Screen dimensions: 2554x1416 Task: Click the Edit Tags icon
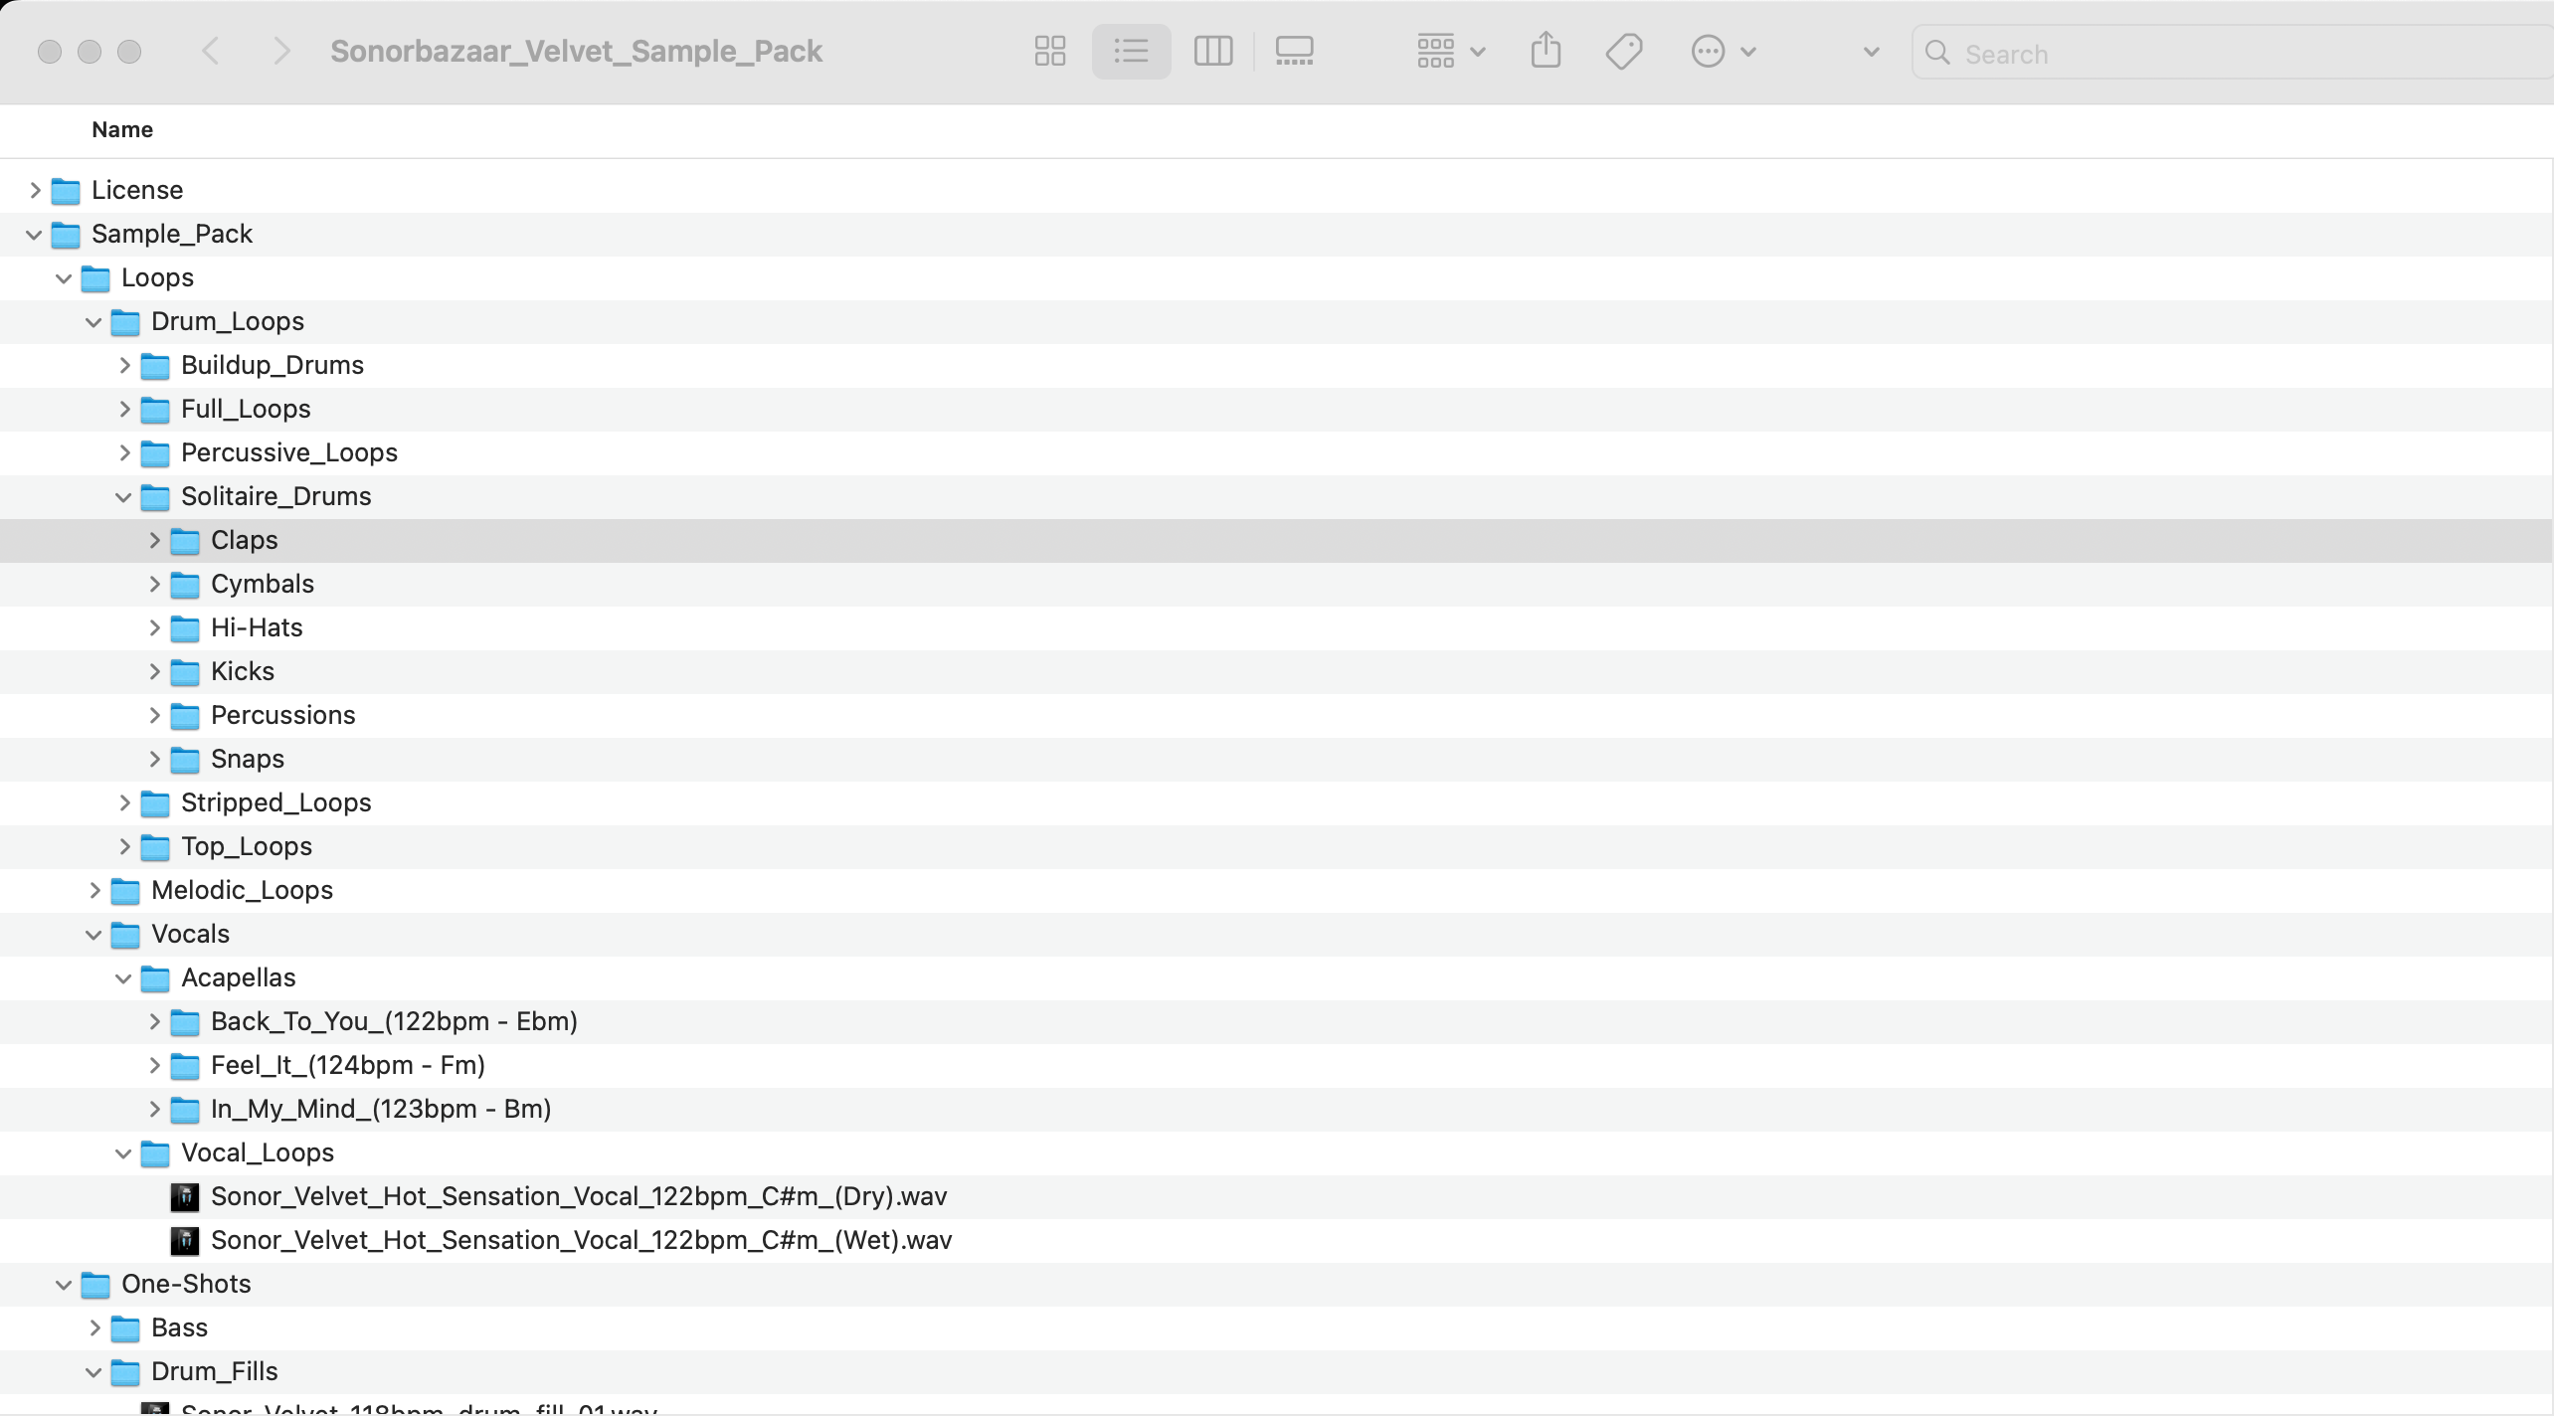coord(1624,52)
